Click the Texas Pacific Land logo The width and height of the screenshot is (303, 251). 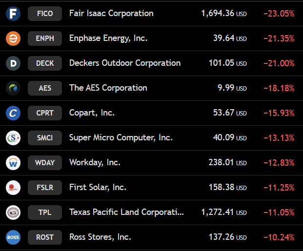point(13,212)
